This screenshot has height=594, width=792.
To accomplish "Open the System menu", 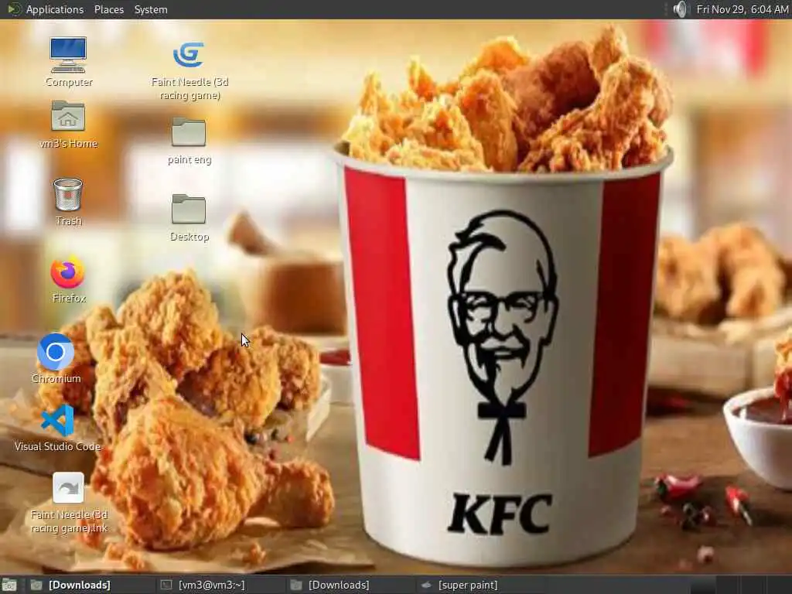I will (x=151, y=9).
